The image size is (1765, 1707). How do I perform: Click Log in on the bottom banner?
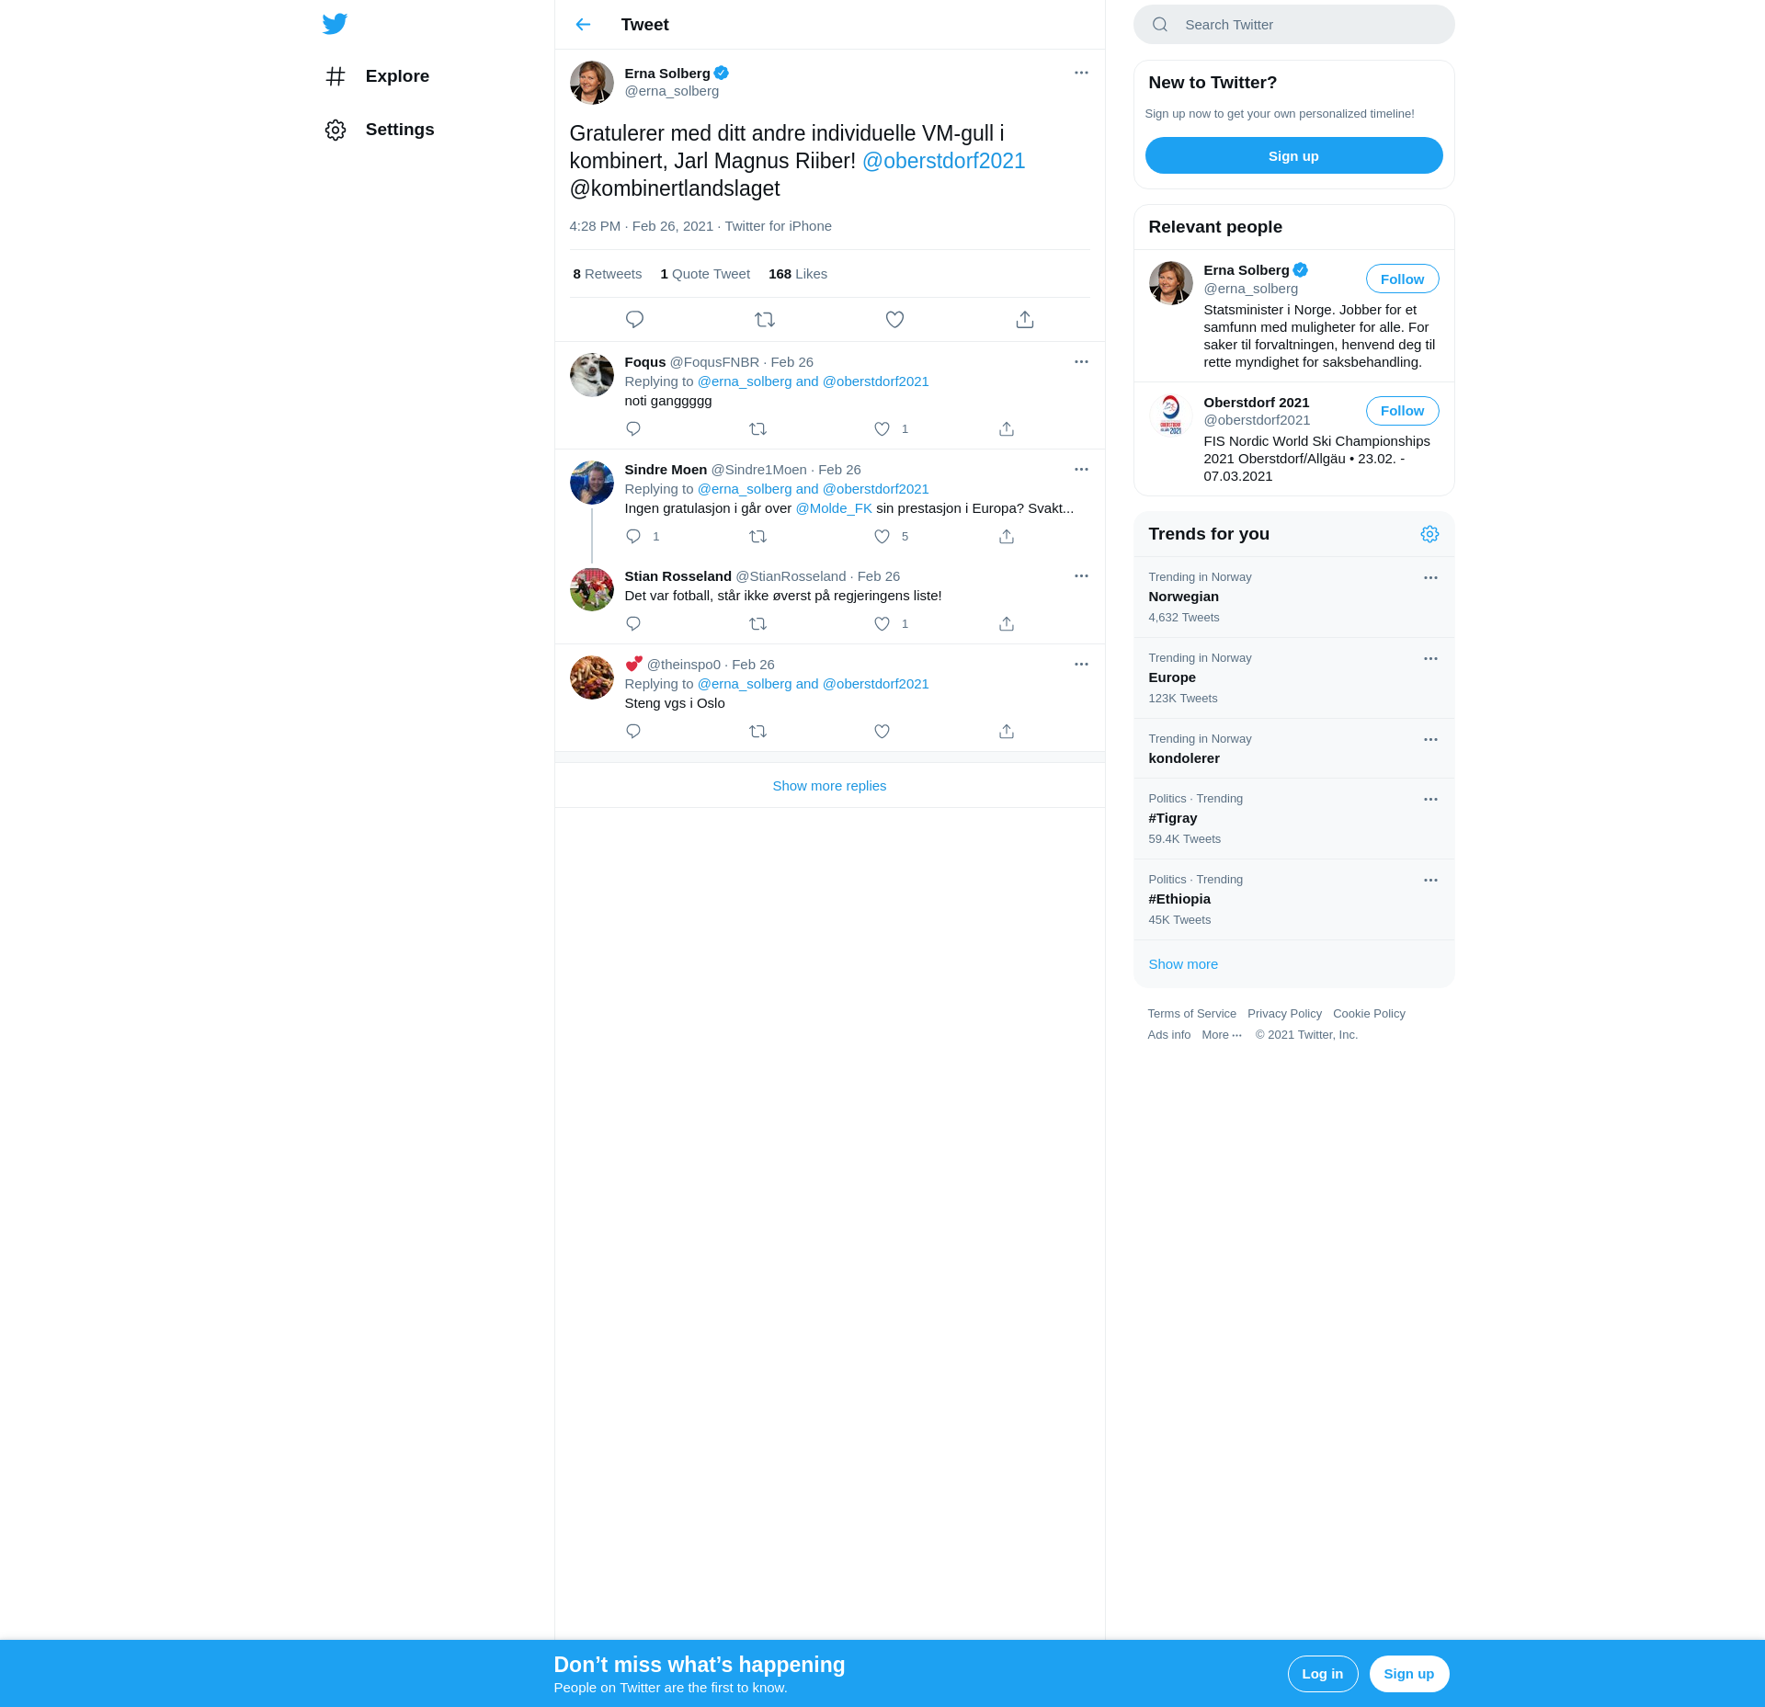1322,1674
